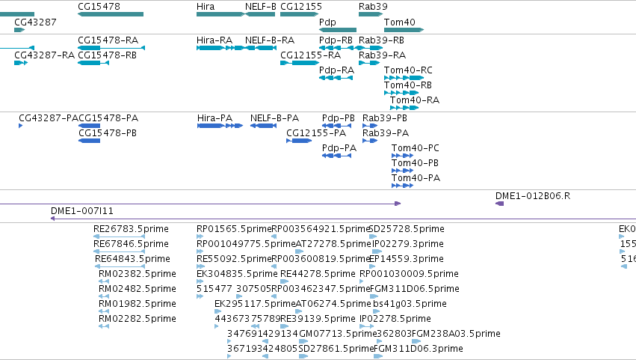Click the IP02278.5prime EST label
The image size is (636, 360).
point(395,320)
